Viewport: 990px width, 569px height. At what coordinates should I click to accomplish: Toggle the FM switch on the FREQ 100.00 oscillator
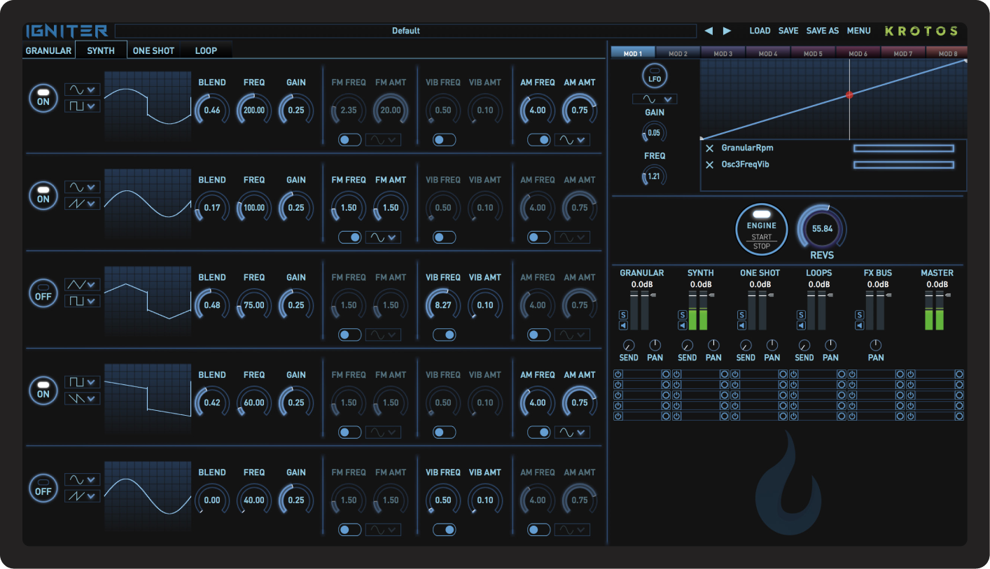coord(350,237)
